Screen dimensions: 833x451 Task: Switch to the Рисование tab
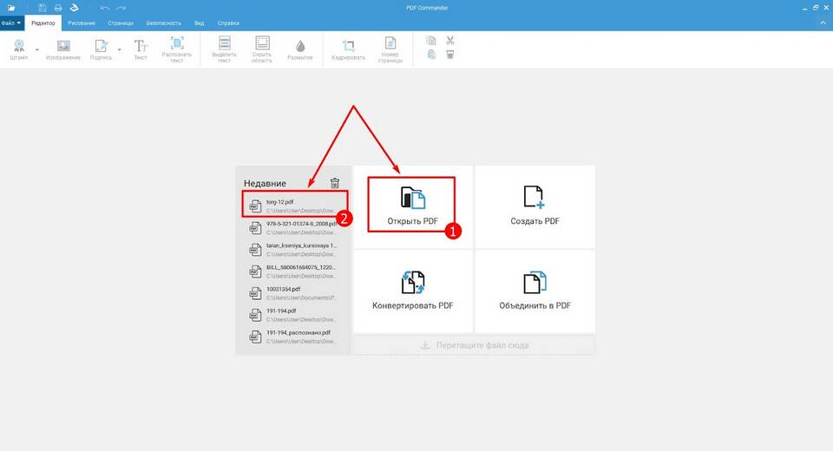[82, 23]
